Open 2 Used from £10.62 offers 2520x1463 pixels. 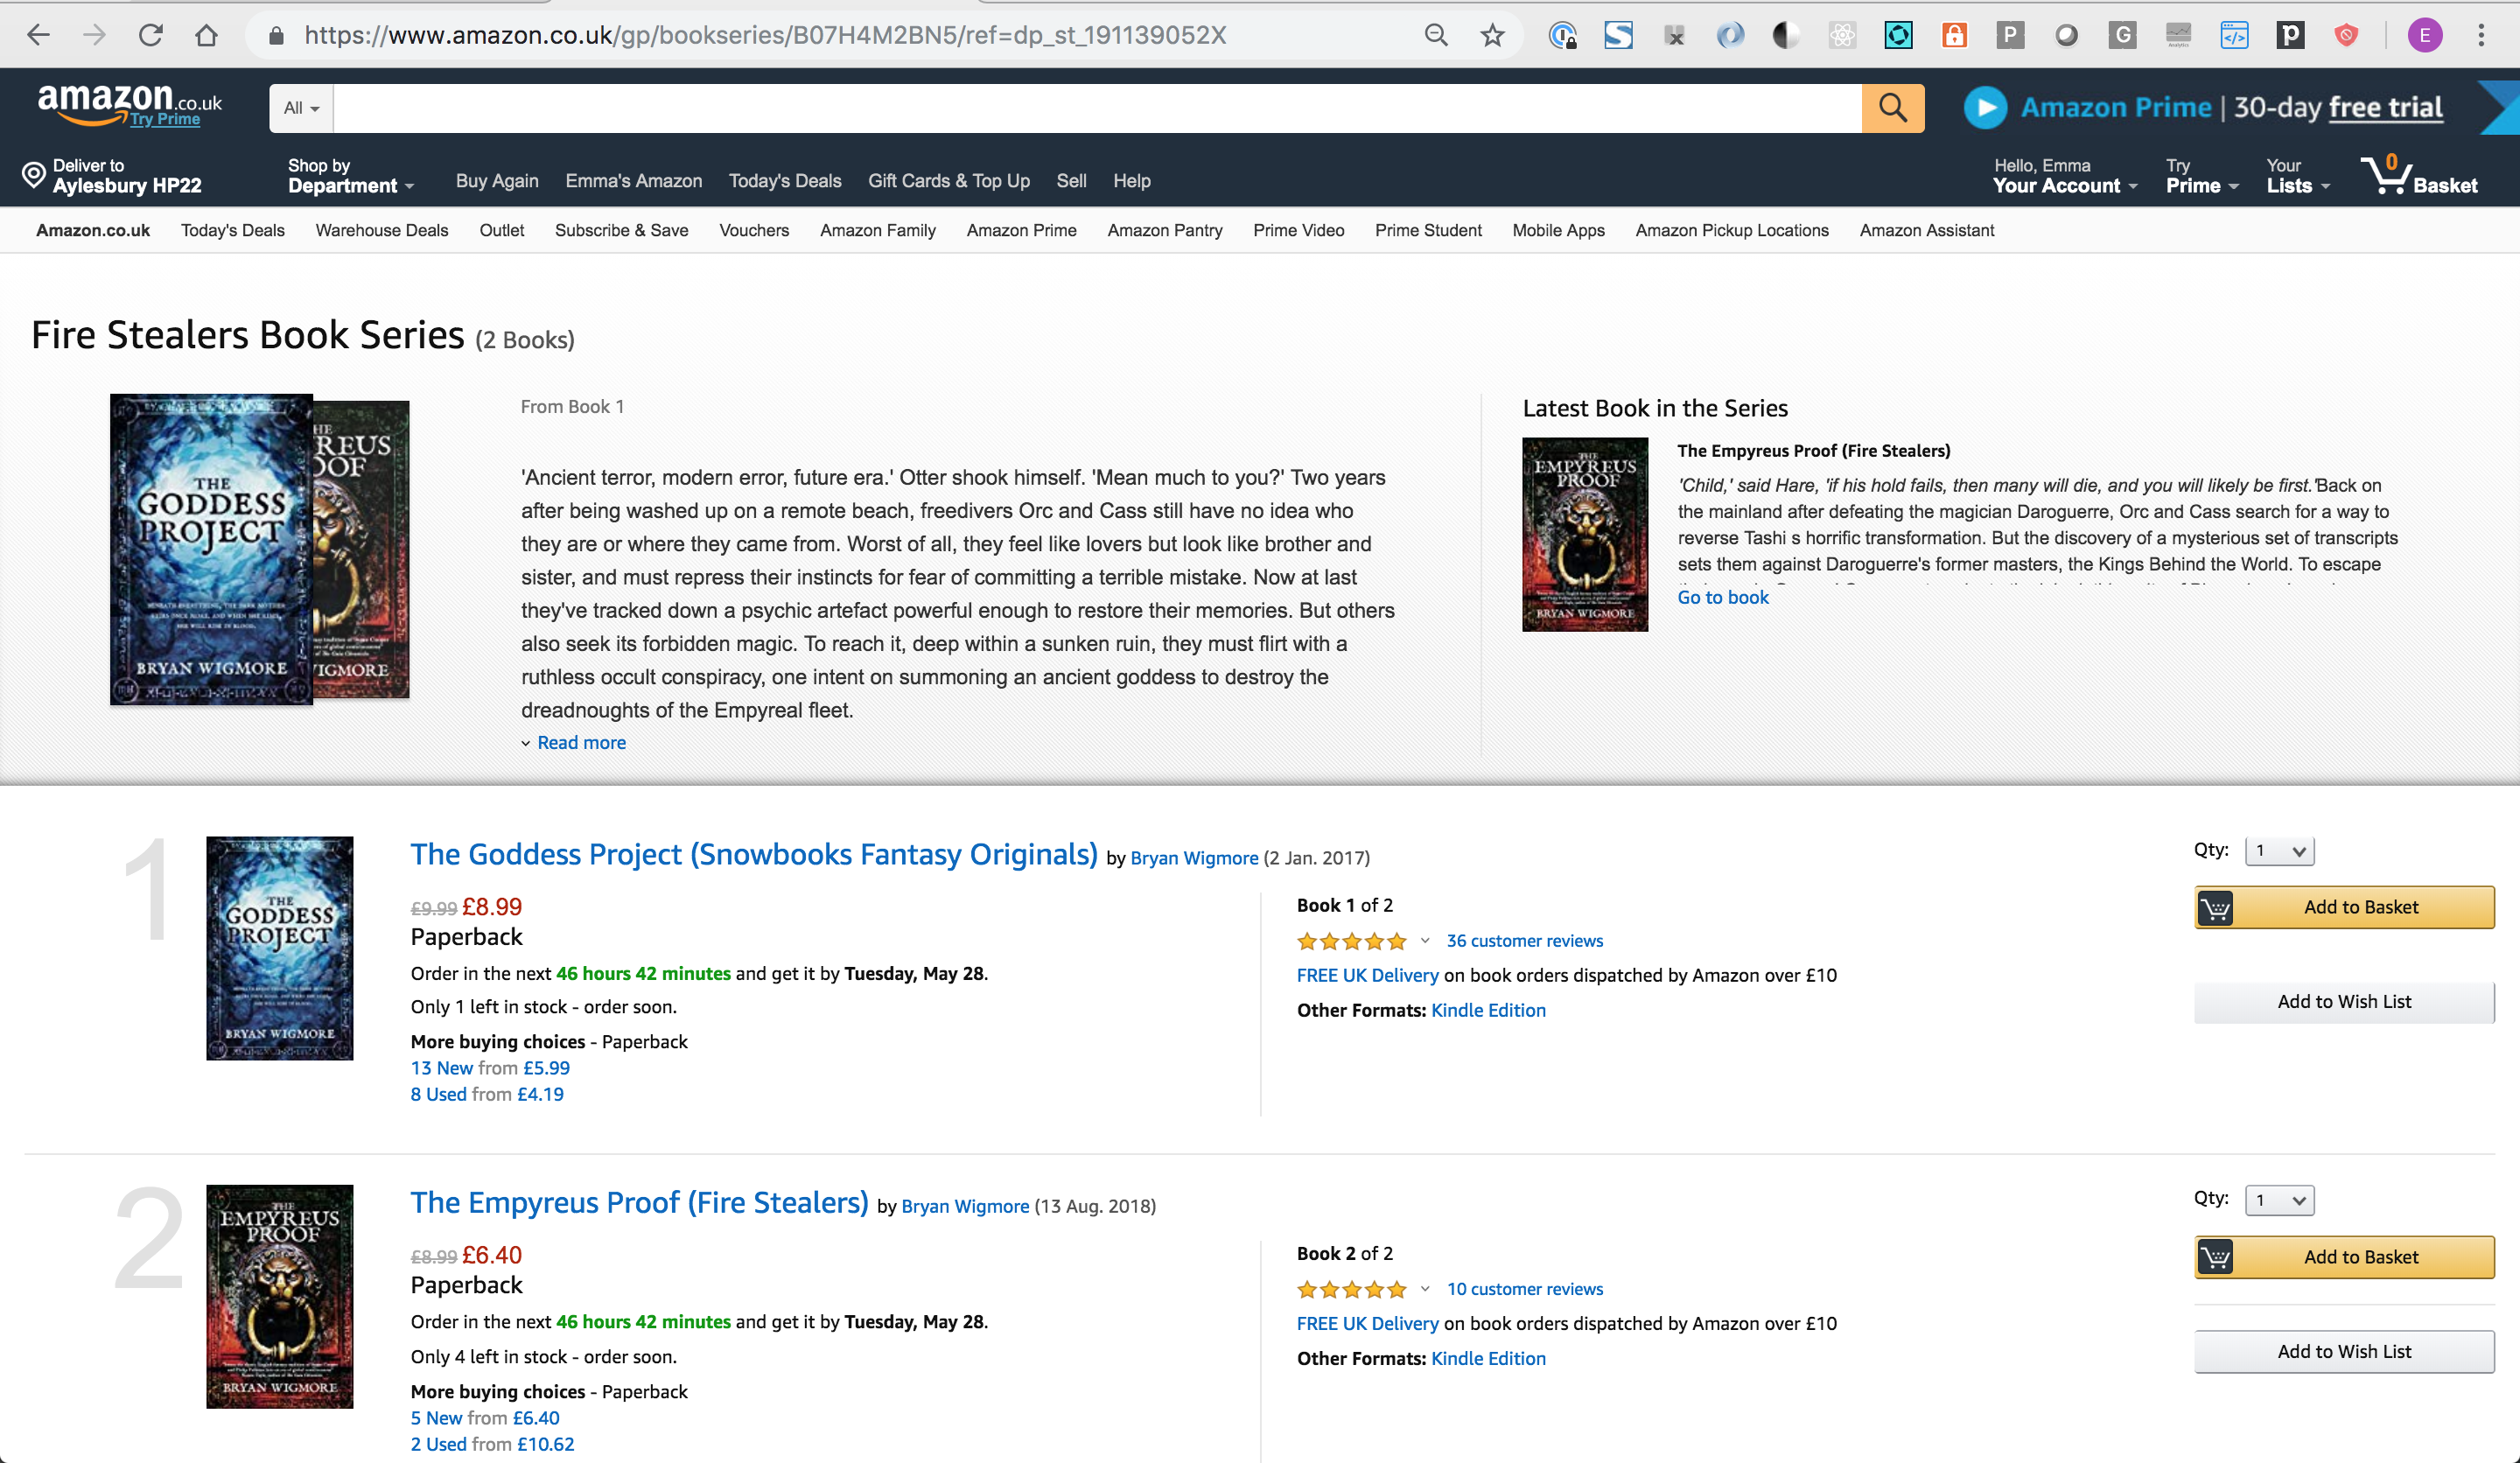click(492, 1444)
